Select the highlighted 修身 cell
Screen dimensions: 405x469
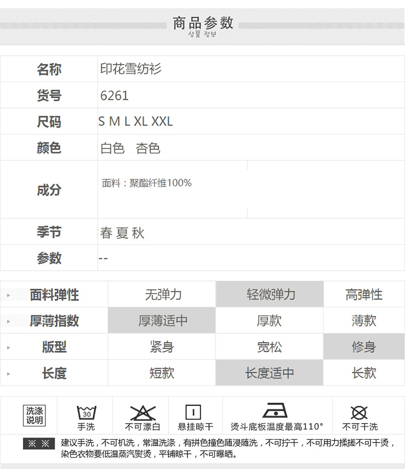point(364,346)
